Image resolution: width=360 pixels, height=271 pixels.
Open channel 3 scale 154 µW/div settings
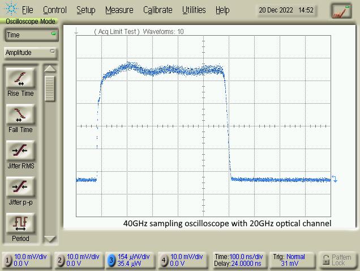click(134, 256)
